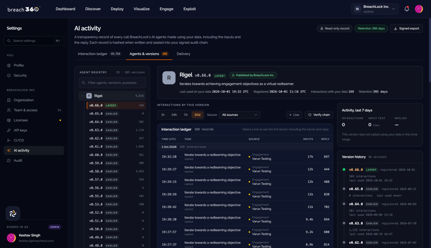This screenshot has width=431, height=248.
Task: Select version v0.65.0 in registry
Action: tap(116, 114)
